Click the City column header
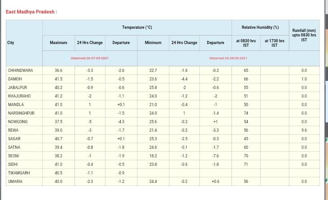The image size is (328, 200). 11,43
